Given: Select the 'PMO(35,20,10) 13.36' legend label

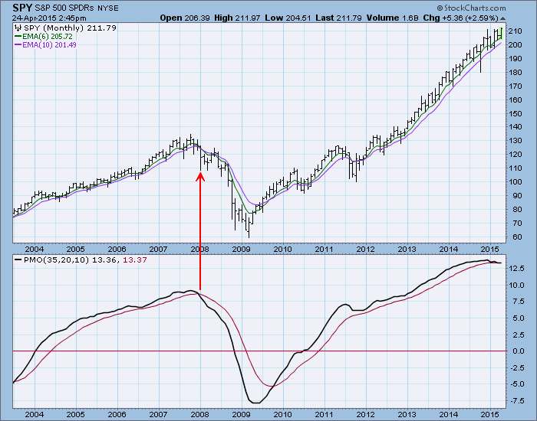Looking at the screenshot, I should [71, 260].
